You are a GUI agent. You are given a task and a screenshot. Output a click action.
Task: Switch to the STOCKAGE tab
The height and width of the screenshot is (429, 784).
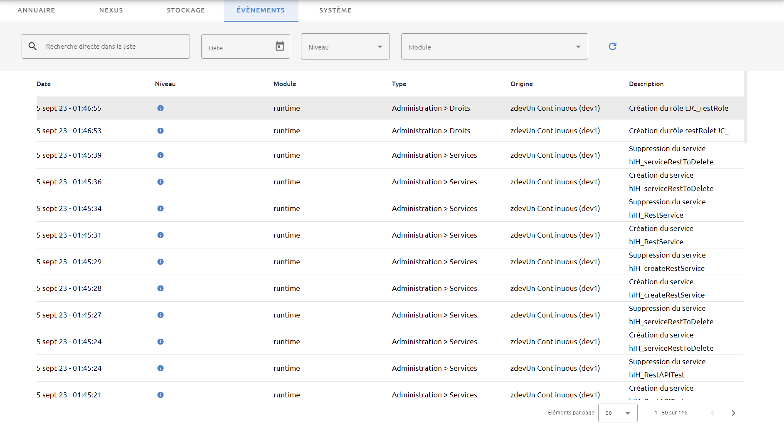point(186,10)
